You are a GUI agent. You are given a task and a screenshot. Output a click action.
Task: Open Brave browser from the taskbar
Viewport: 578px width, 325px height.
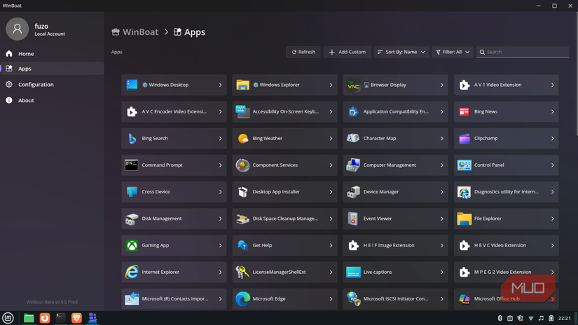tap(76, 318)
